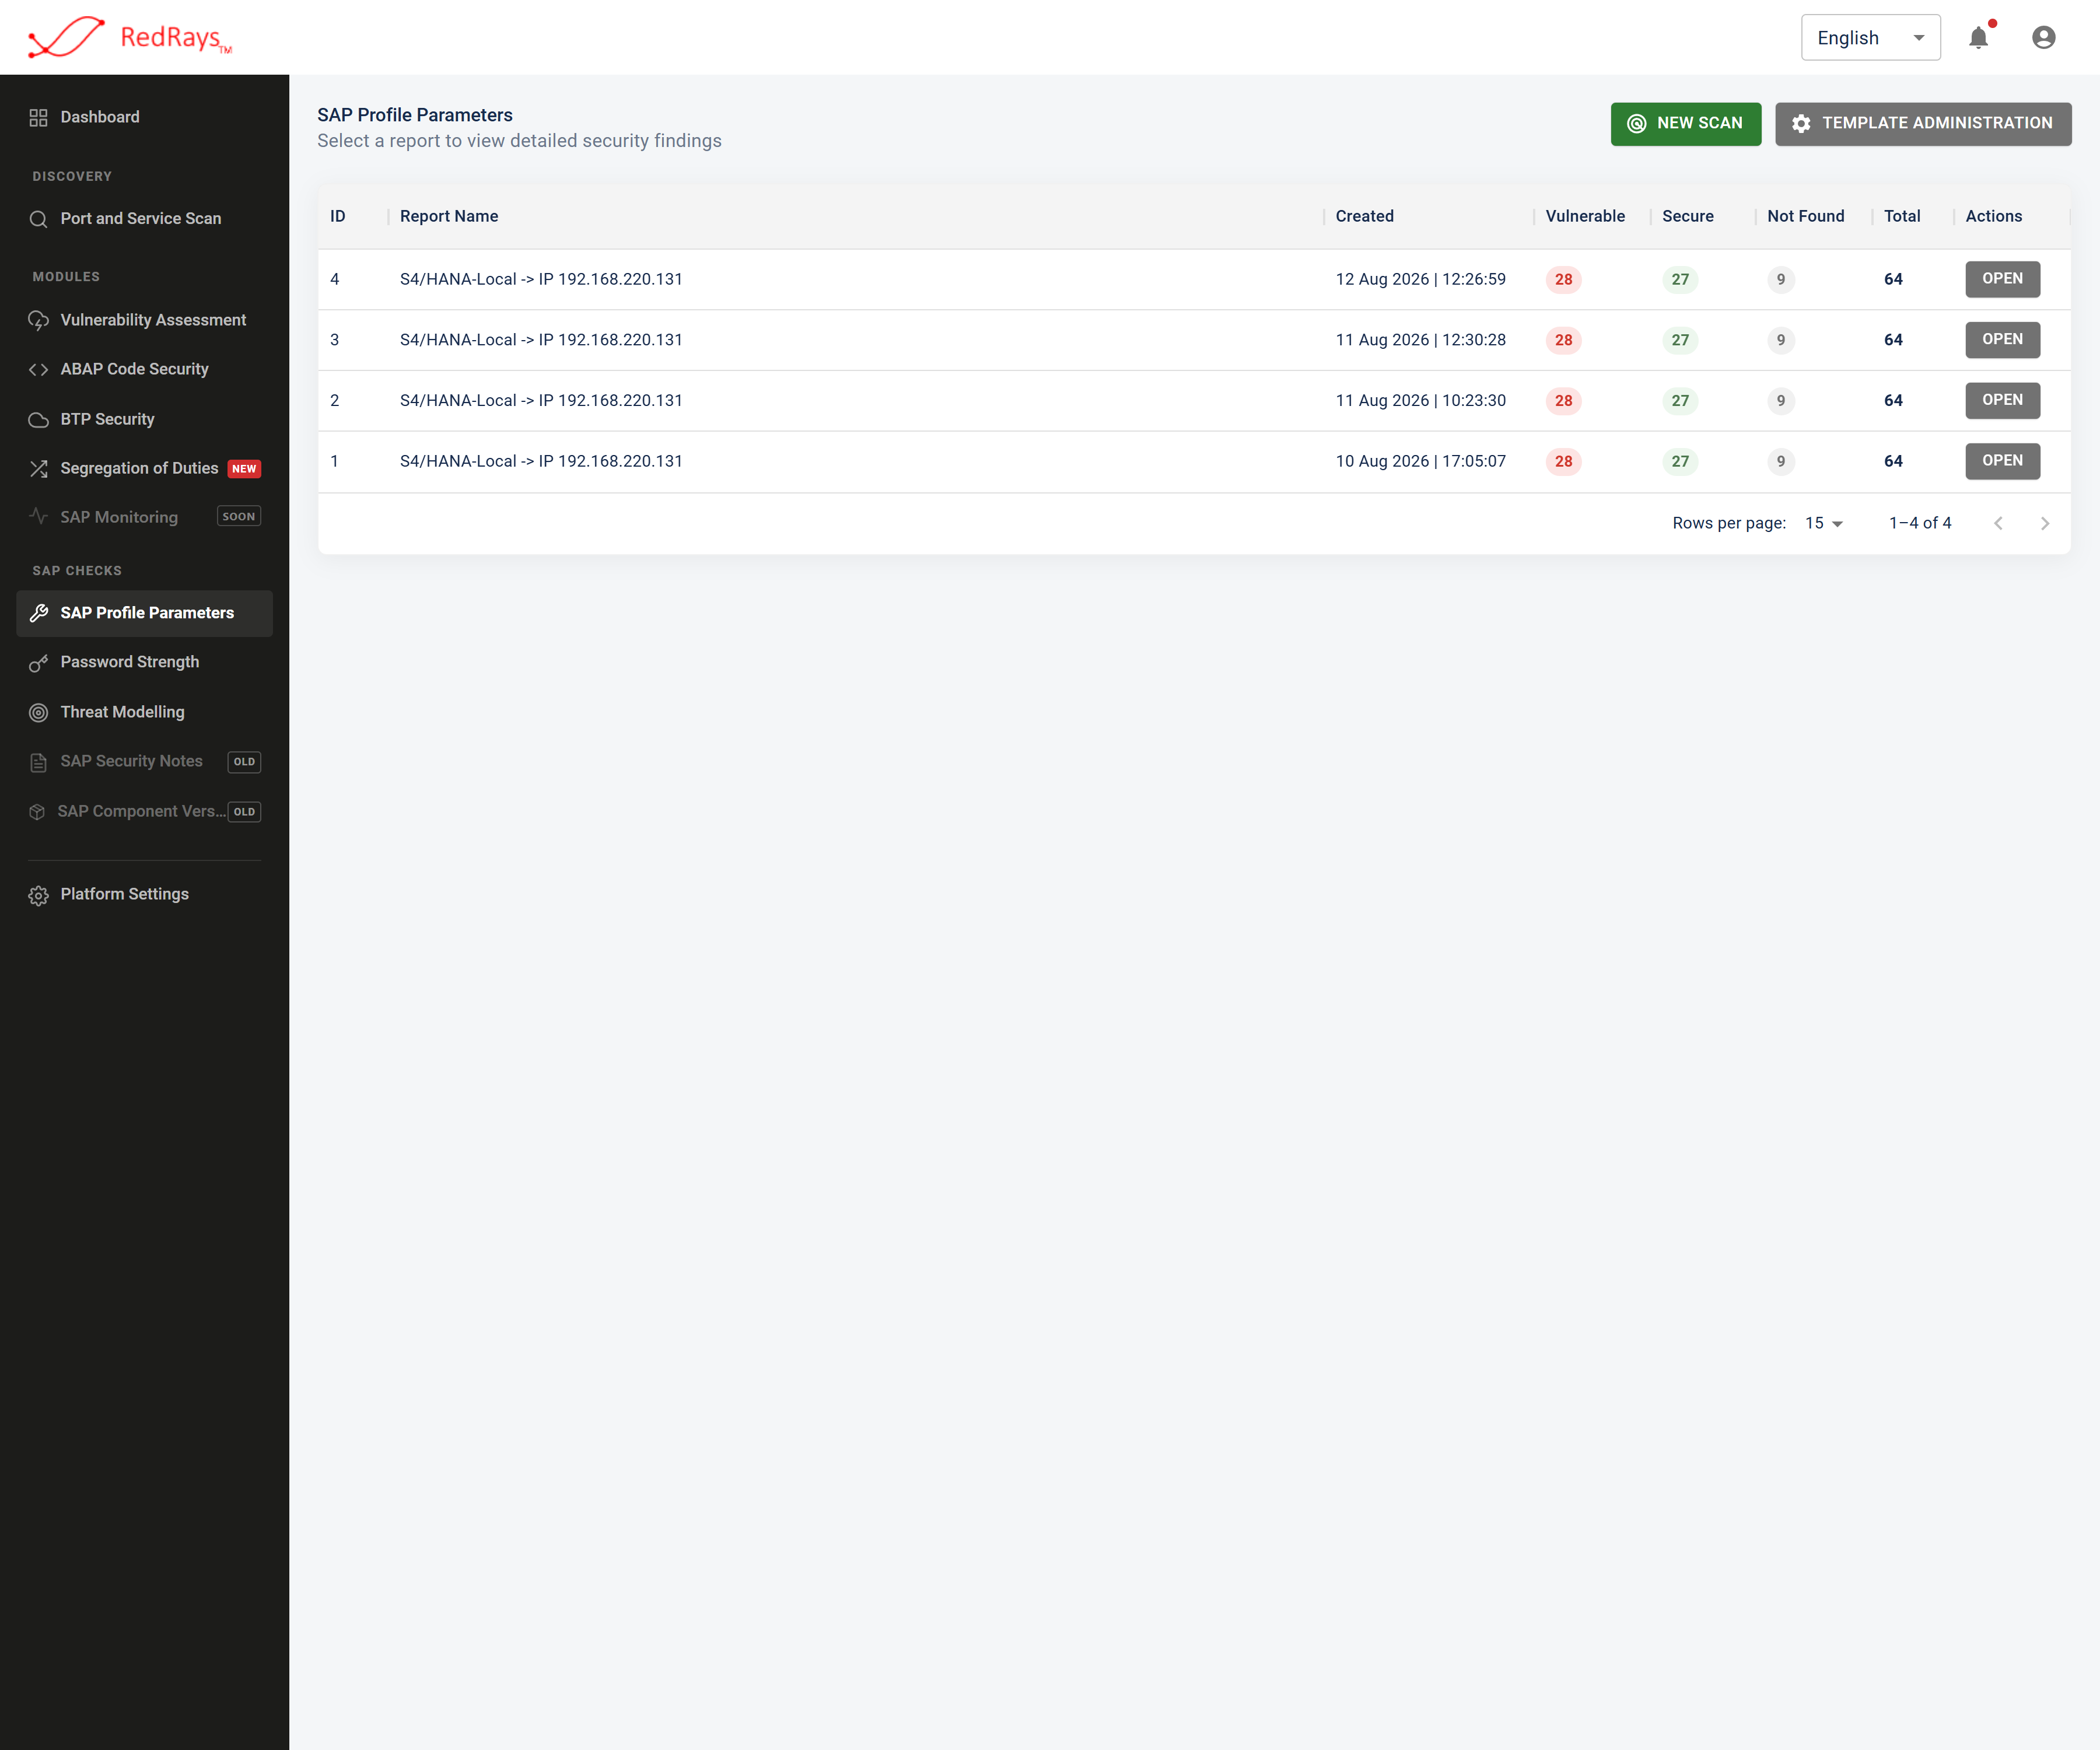This screenshot has width=2100, height=1750.
Task: Open Password Strength check
Action: [x=144, y=663]
